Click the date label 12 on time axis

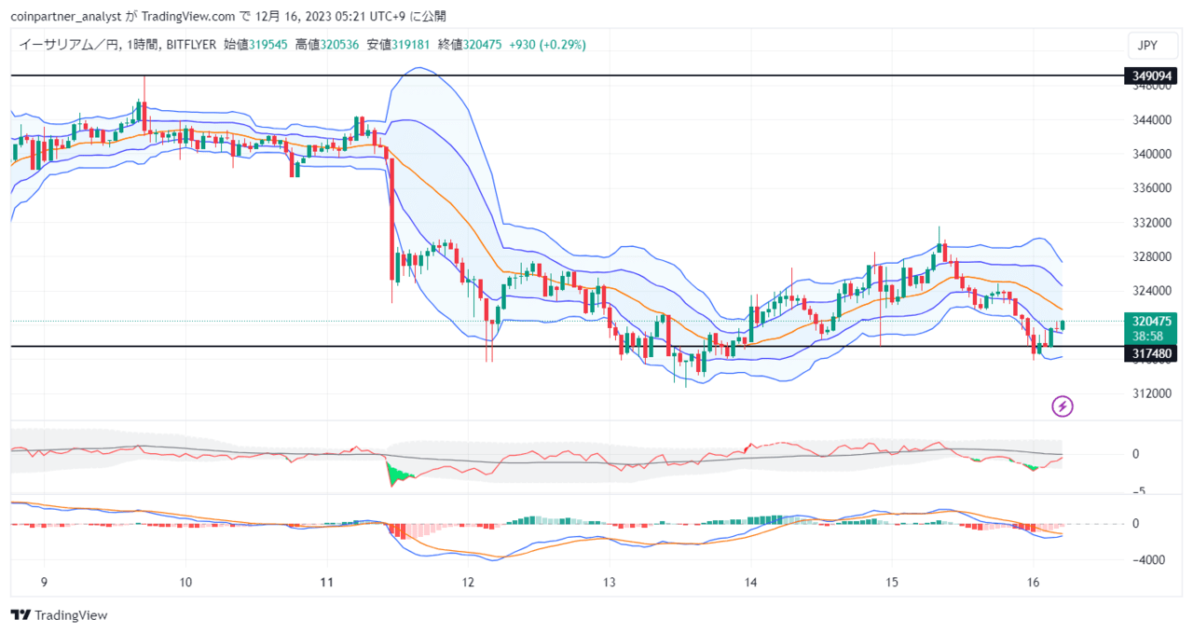pyautogui.click(x=468, y=581)
